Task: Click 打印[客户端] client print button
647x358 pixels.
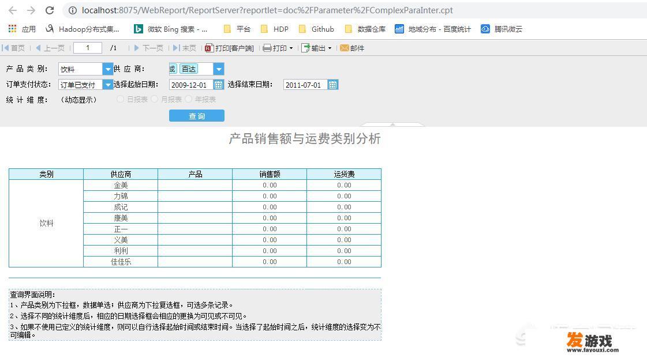Action: 229,48
